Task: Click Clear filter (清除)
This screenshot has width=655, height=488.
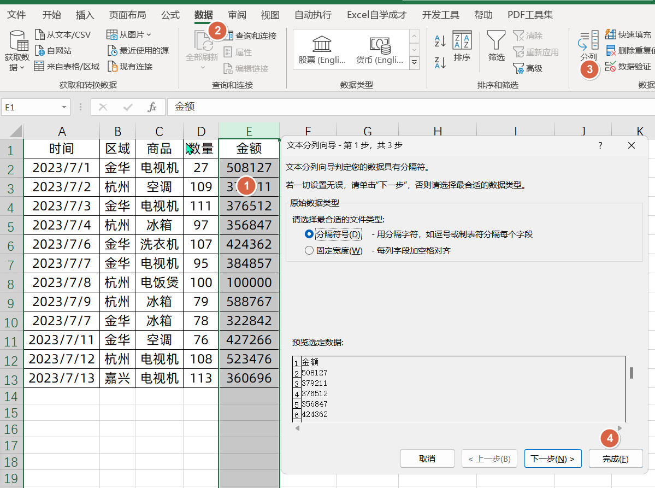Action: [527, 36]
